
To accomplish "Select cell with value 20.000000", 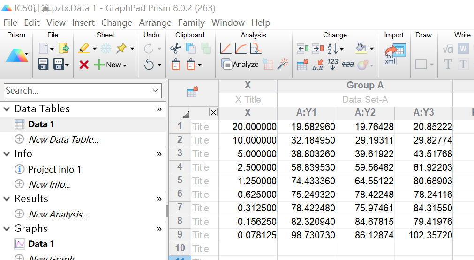I will (x=248, y=127).
